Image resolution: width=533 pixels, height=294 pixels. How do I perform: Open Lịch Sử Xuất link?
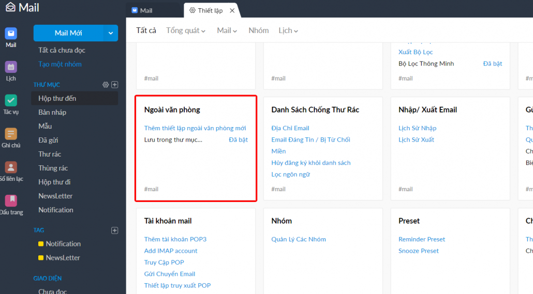coord(417,140)
